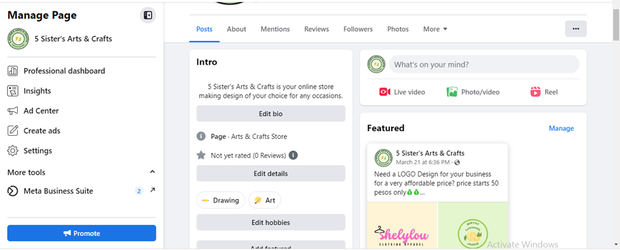
Task: Click 5 Sister's Arts & Crafts sidebar page name
Action: pos(74,39)
